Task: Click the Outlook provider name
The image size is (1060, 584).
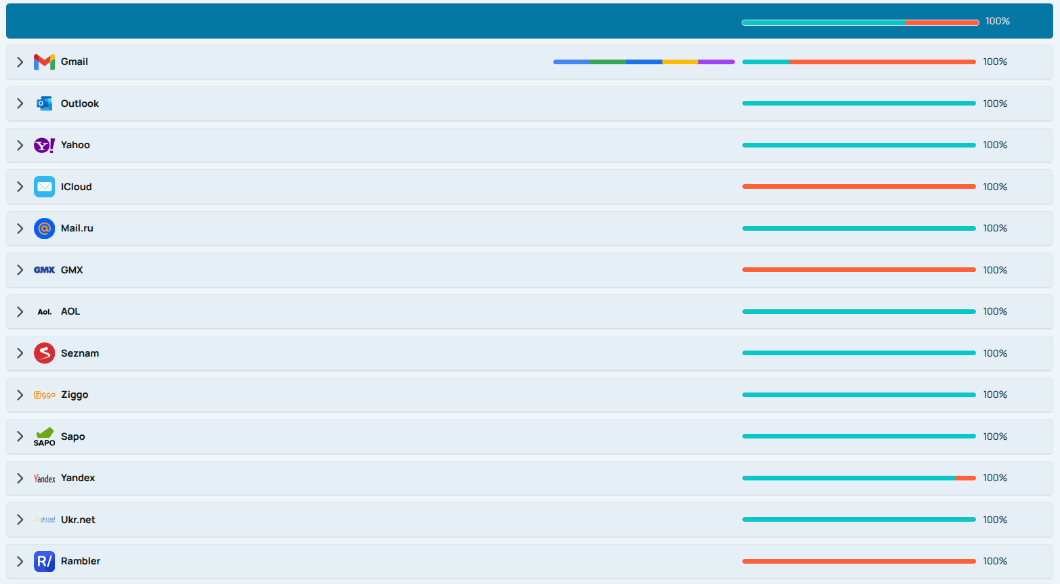Action: (80, 104)
